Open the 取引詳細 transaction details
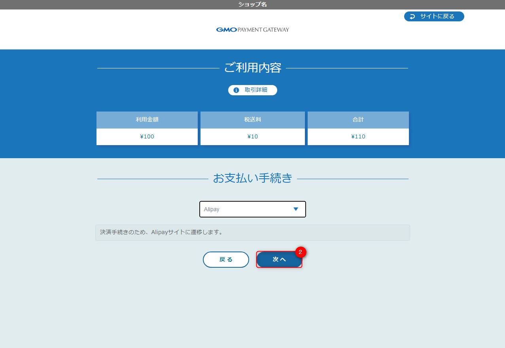The width and height of the screenshot is (505, 348). (252, 90)
